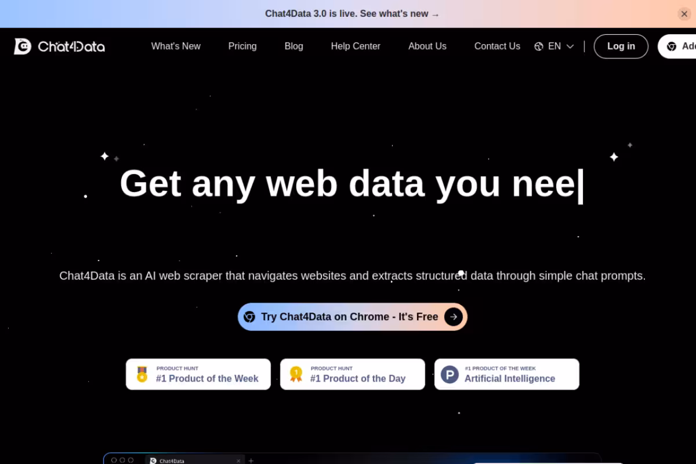Click the Log in button
The height and width of the screenshot is (464, 696).
(621, 46)
